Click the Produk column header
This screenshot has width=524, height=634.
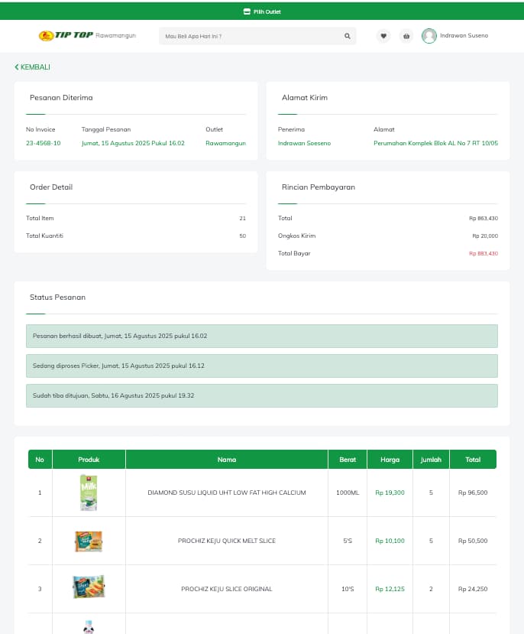89,460
